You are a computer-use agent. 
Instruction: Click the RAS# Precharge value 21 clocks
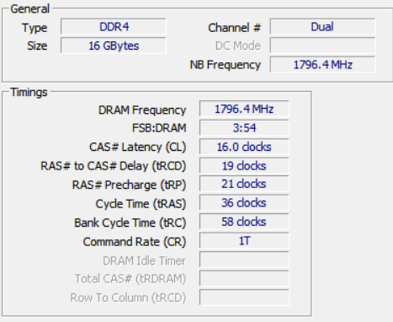(x=244, y=184)
